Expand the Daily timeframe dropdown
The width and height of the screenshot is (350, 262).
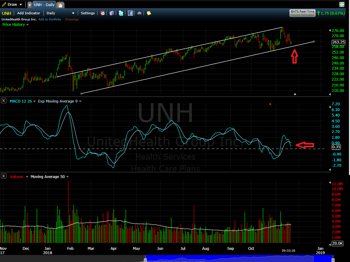coord(73,13)
